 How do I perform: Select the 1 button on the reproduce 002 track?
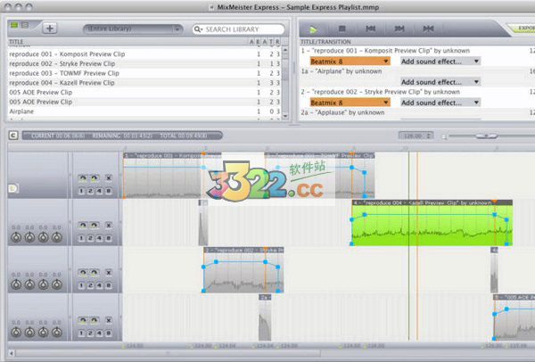[x=81, y=285]
